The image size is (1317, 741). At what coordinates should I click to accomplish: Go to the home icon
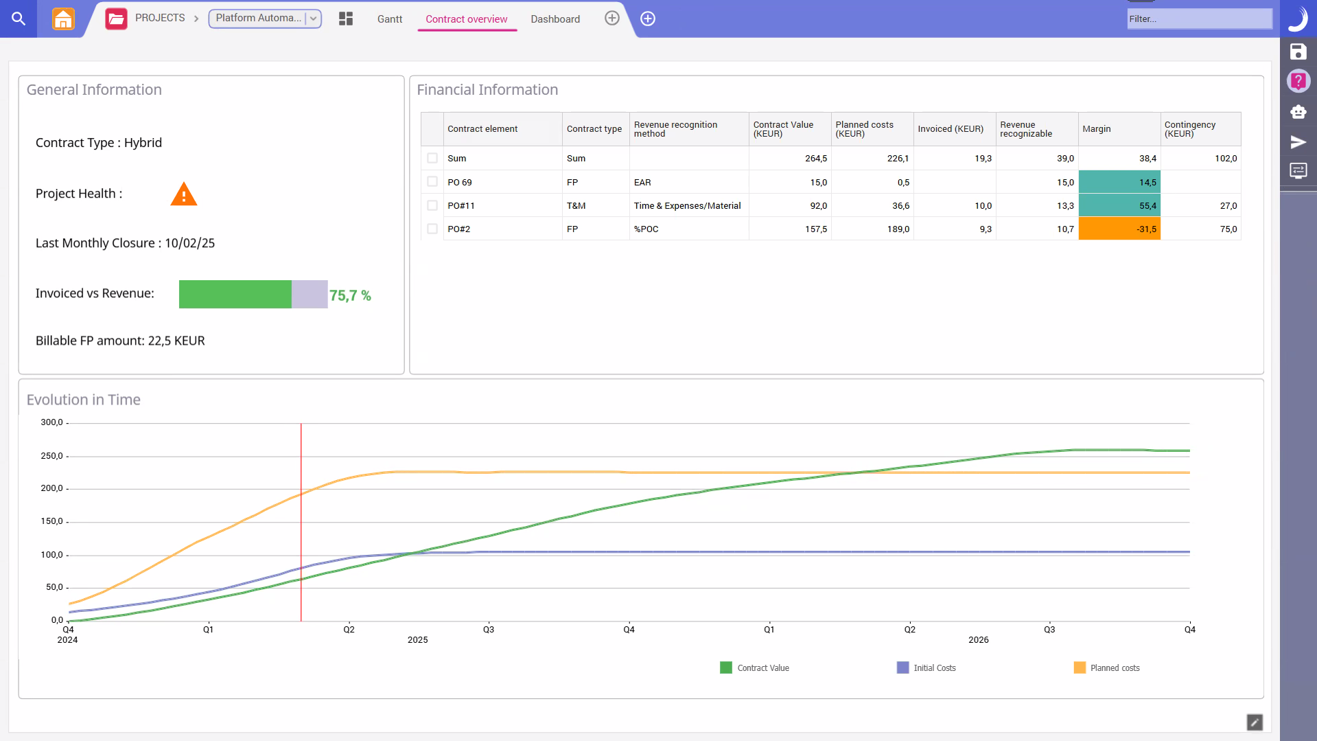[63, 19]
